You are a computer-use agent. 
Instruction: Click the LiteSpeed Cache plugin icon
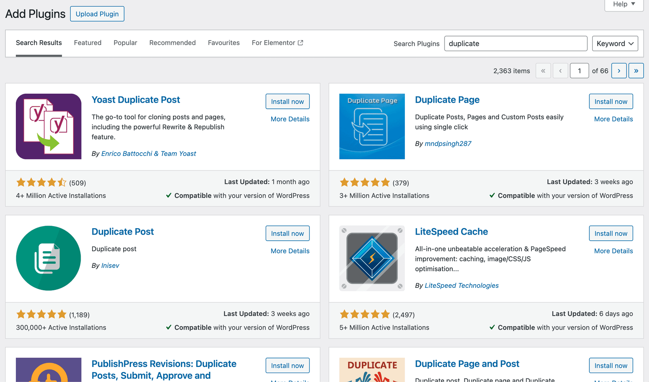(372, 258)
